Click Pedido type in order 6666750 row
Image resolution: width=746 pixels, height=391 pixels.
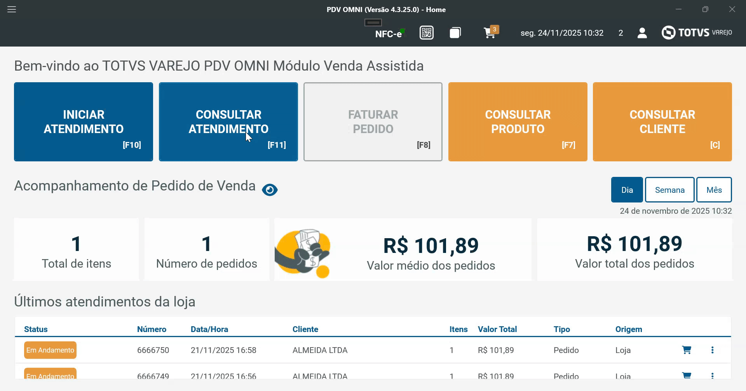[x=566, y=350]
